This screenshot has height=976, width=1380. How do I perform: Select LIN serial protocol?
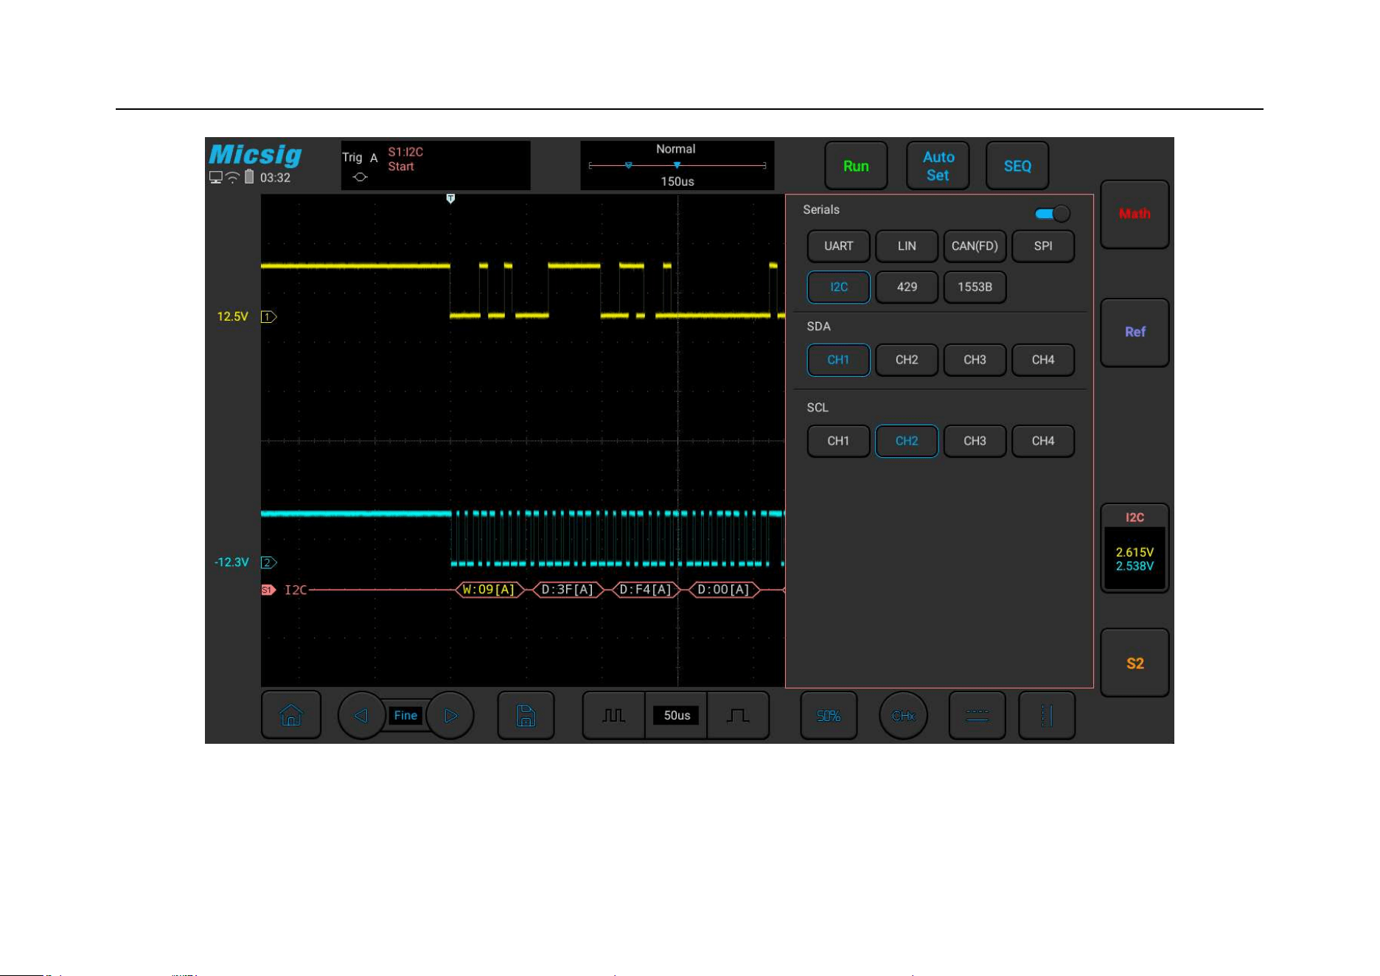pyautogui.click(x=907, y=246)
